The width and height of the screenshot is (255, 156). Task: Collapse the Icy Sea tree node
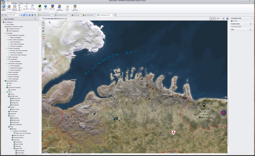tap(7, 116)
